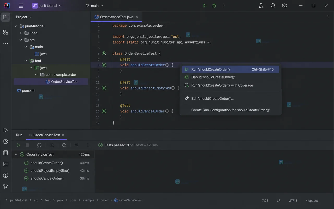Open the Git tool window icon
Screen dimensions: 334x209
click(x=5, y=187)
